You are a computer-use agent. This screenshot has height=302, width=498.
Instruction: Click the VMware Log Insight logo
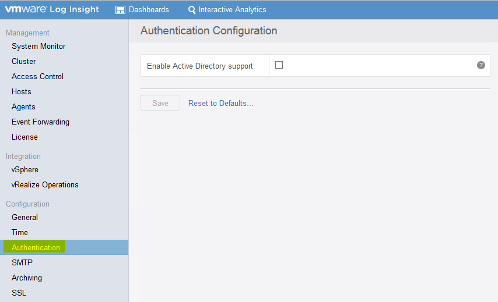52,9
